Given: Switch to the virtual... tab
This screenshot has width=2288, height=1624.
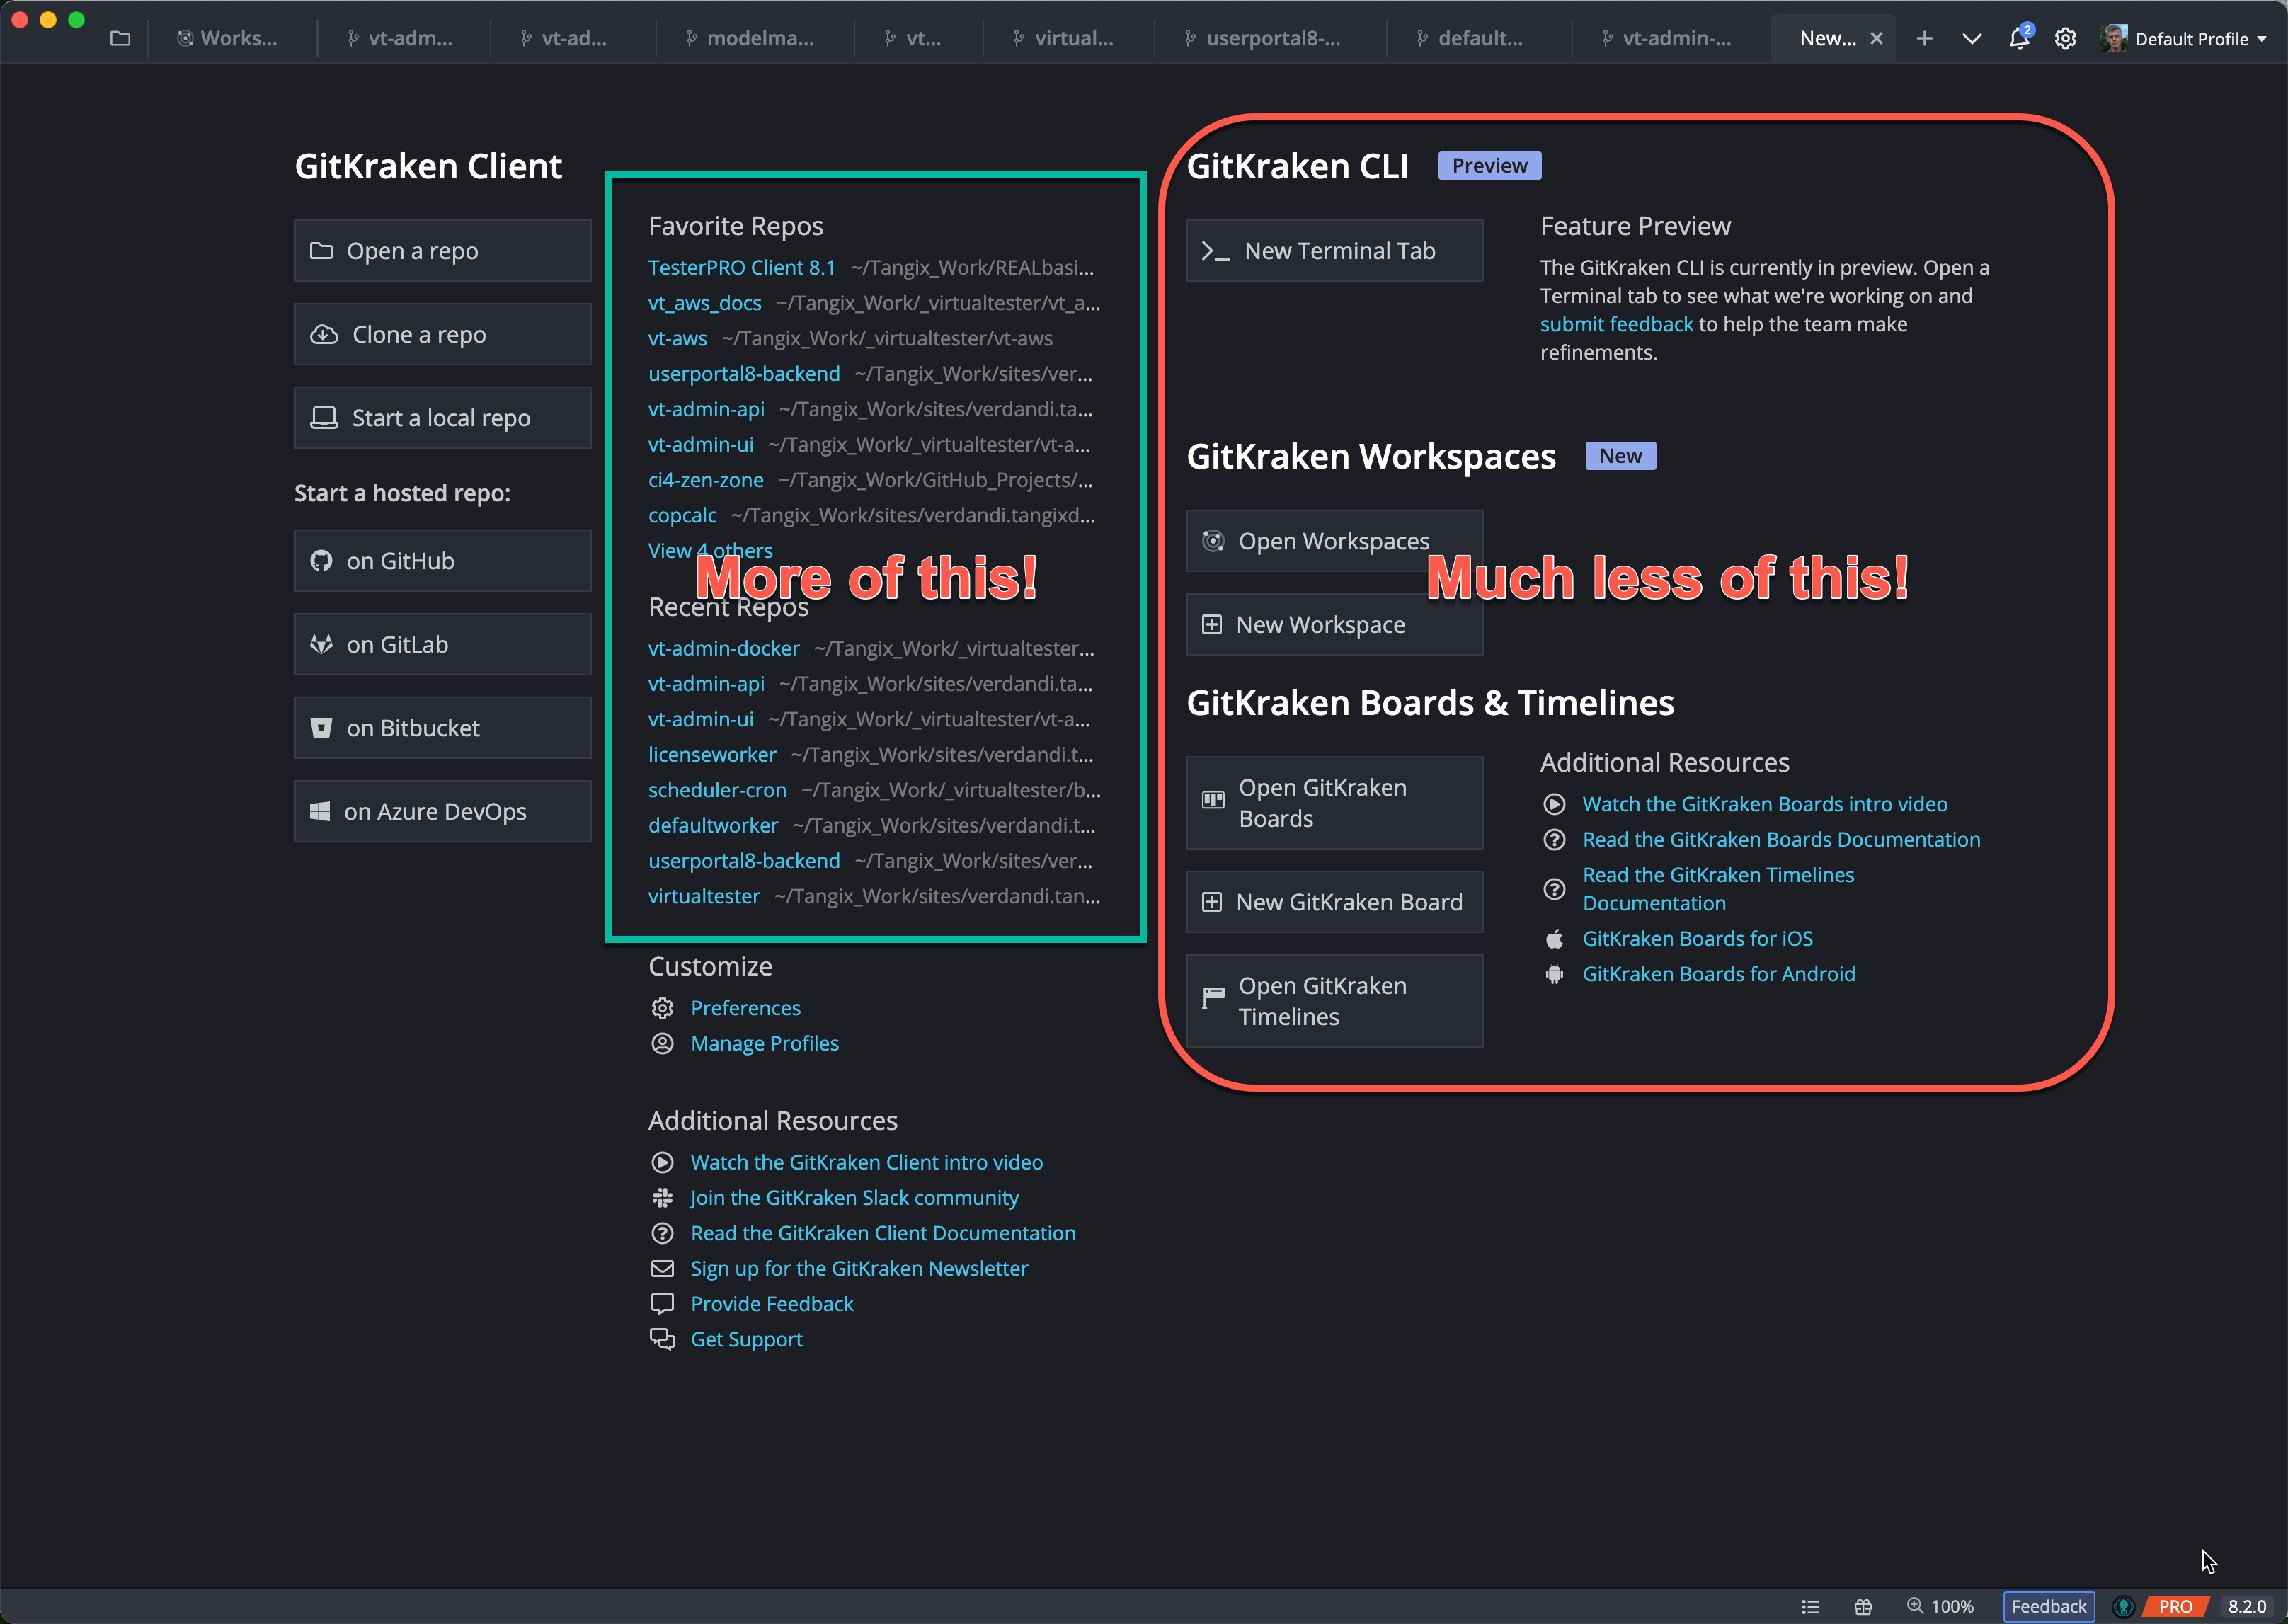Looking at the screenshot, I should (1063, 38).
